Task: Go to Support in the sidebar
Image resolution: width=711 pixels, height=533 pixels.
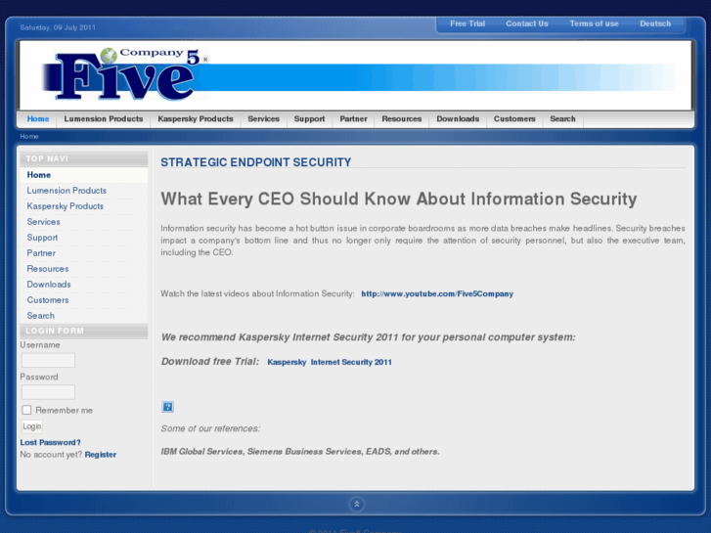Action: [x=84, y=238]
